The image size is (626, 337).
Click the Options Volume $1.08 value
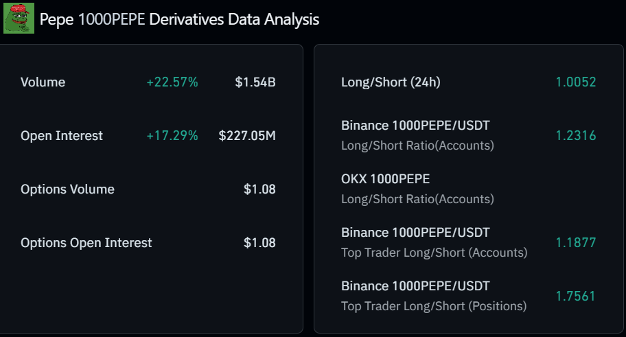click(259, 189)
